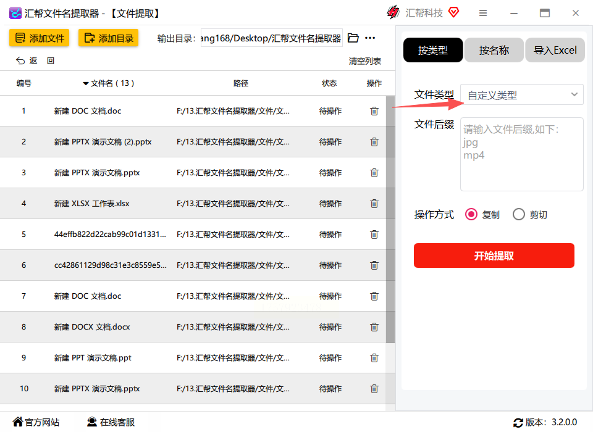Open 在线客服 online support
This screenshot has height=432, width=593.
(111, 422)
